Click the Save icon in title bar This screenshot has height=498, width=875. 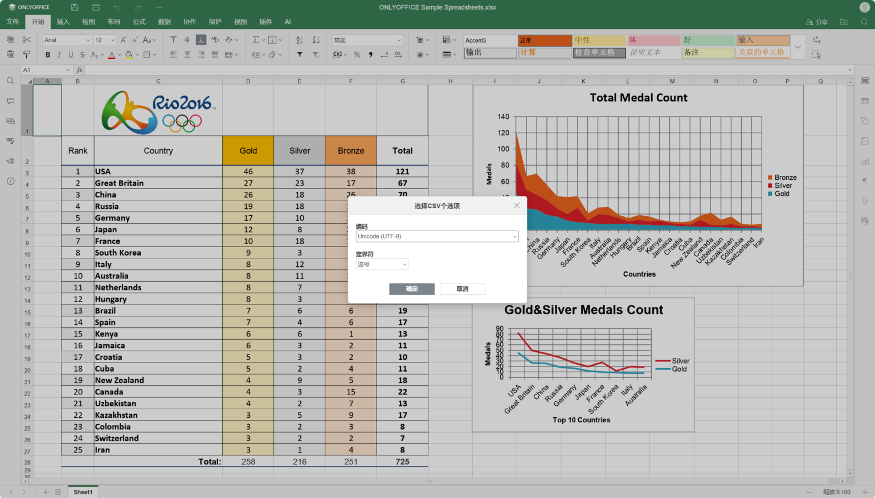point(75,7)
